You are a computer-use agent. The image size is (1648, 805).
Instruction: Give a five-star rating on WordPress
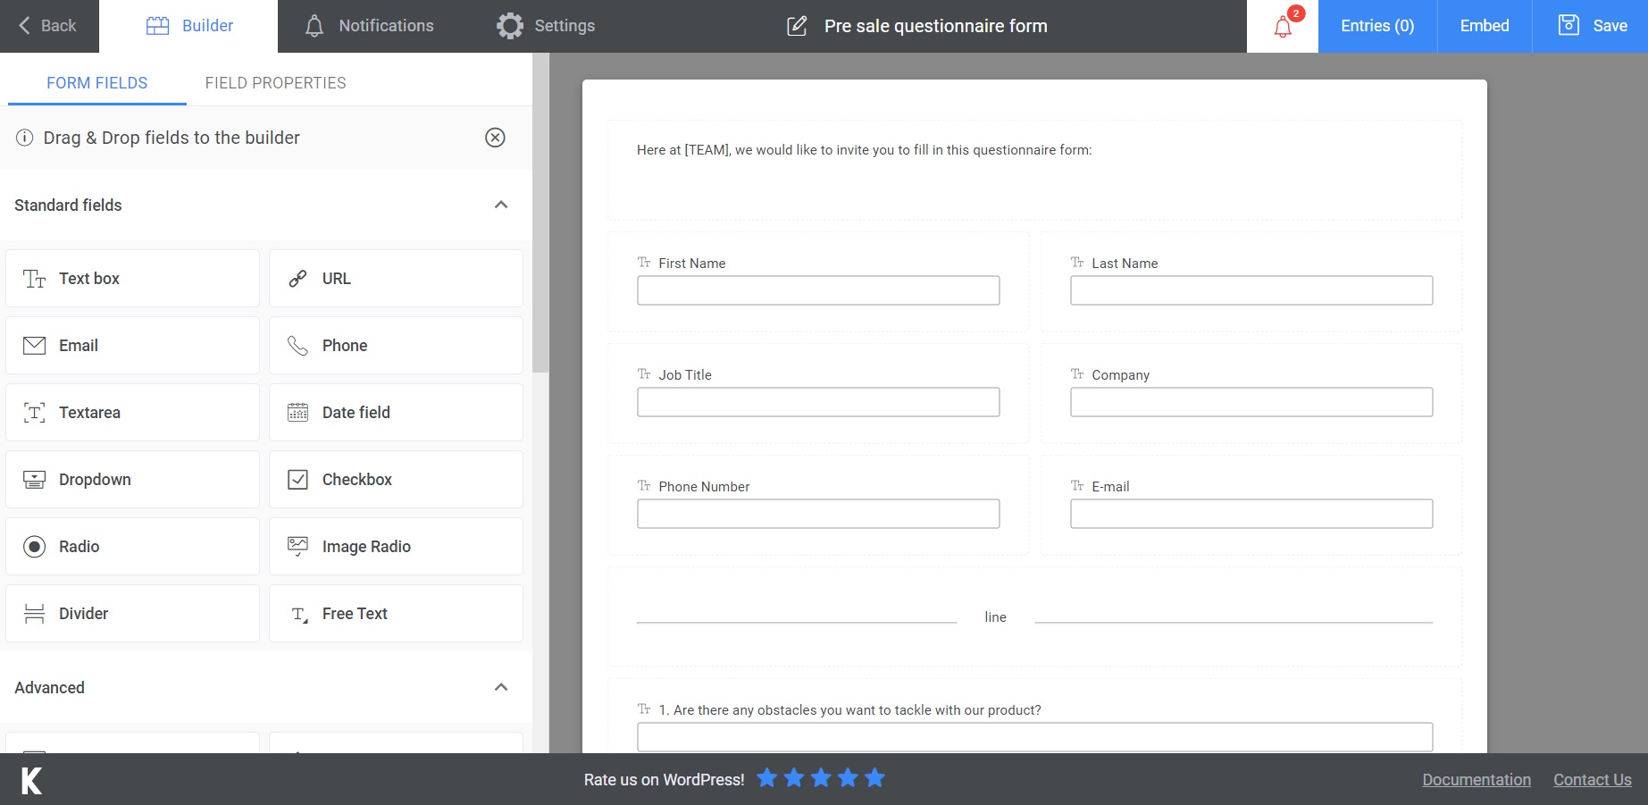pyautogui.click(x=874, y=778)
